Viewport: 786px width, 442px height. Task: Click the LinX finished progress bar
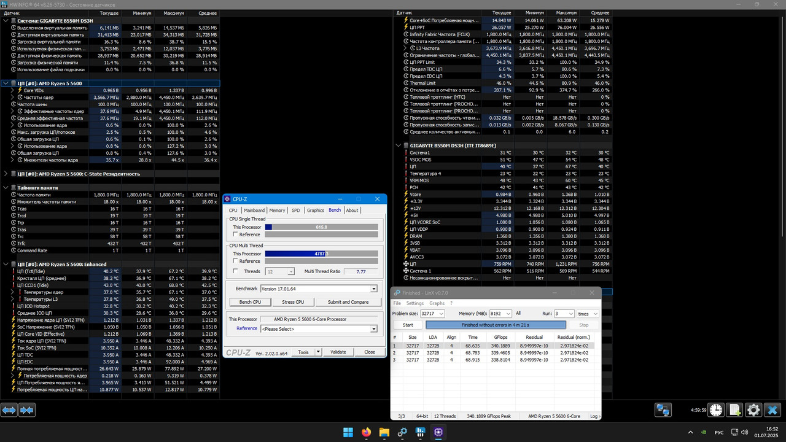(496, 325)
